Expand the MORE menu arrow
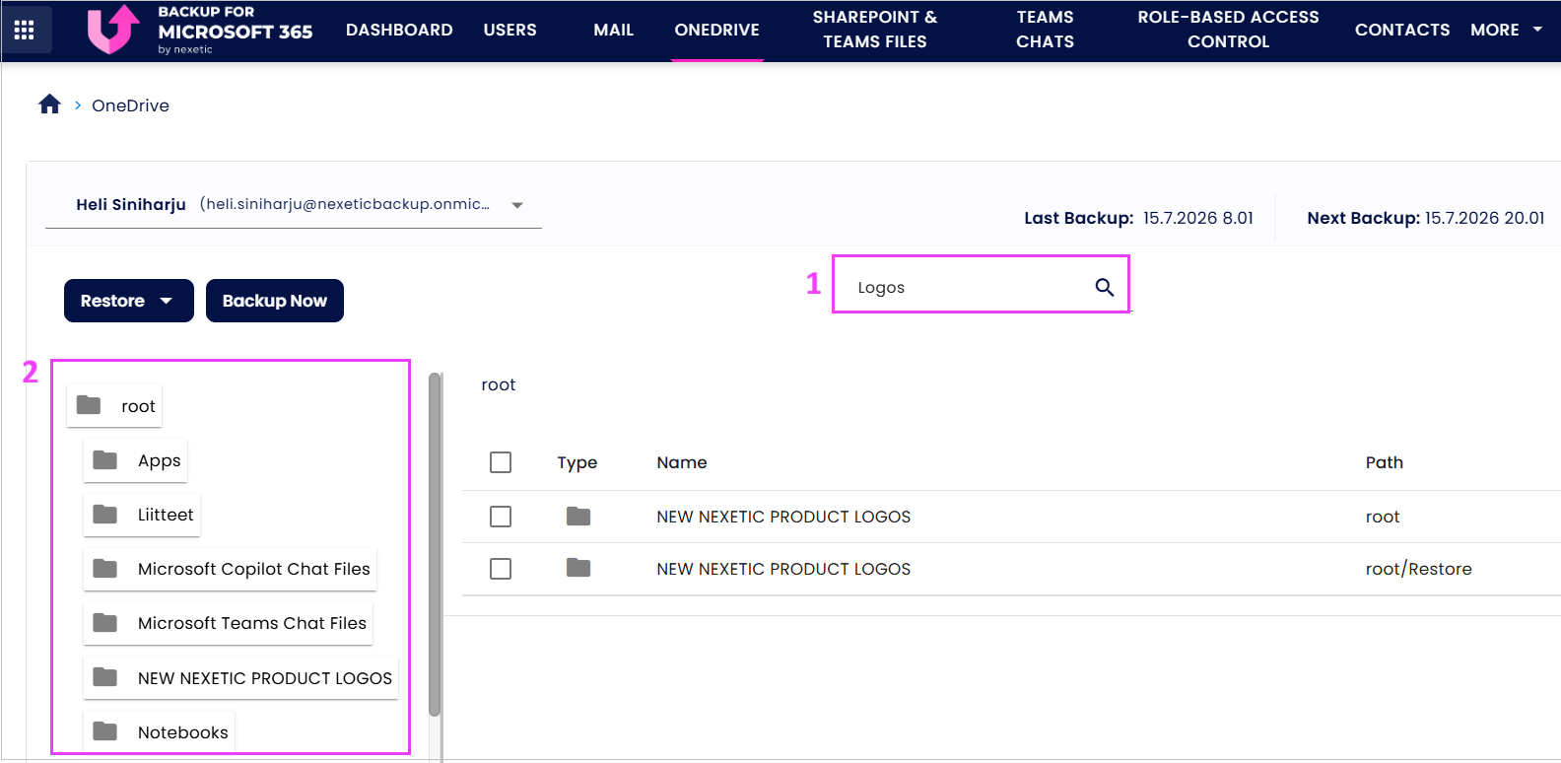Image resolution: width=1561 pixels, height=763 pixels. click(x=1537, y=30)
